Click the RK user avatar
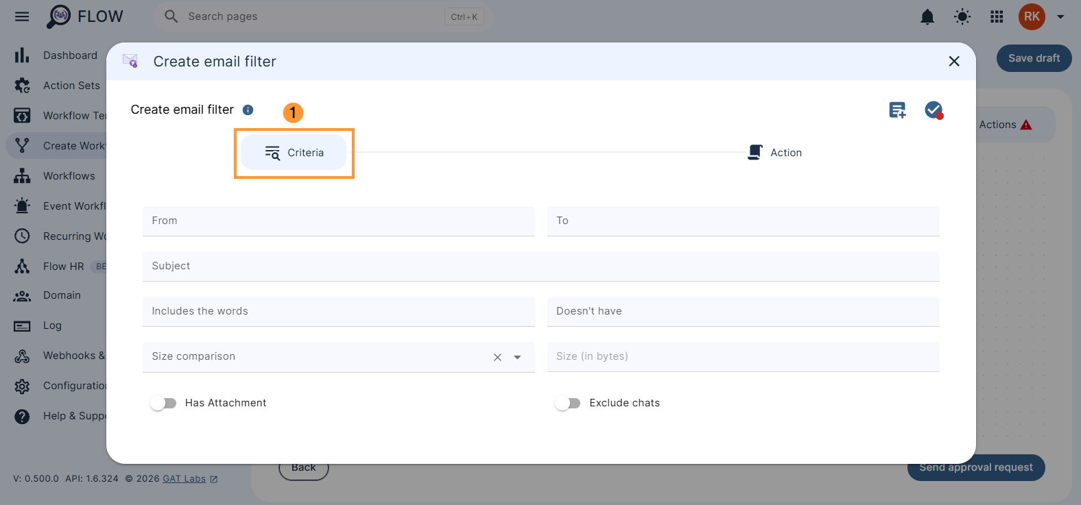Viewport: 1081px width, 505px height. click(x=1032, y=16)
